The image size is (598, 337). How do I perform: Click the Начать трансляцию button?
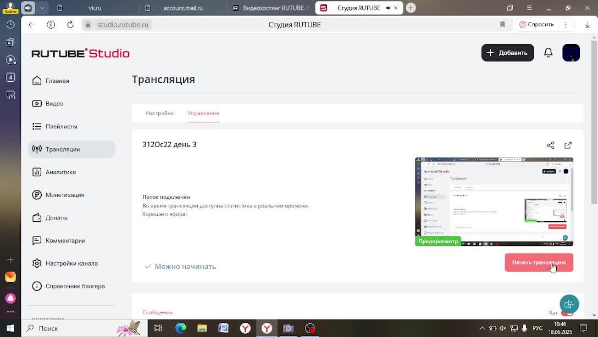coord(539,262)
